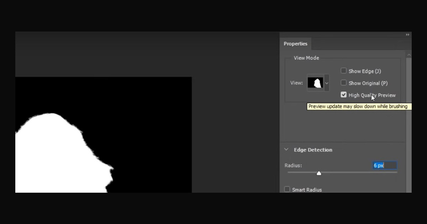Click the Radius label

click(293, 165)
